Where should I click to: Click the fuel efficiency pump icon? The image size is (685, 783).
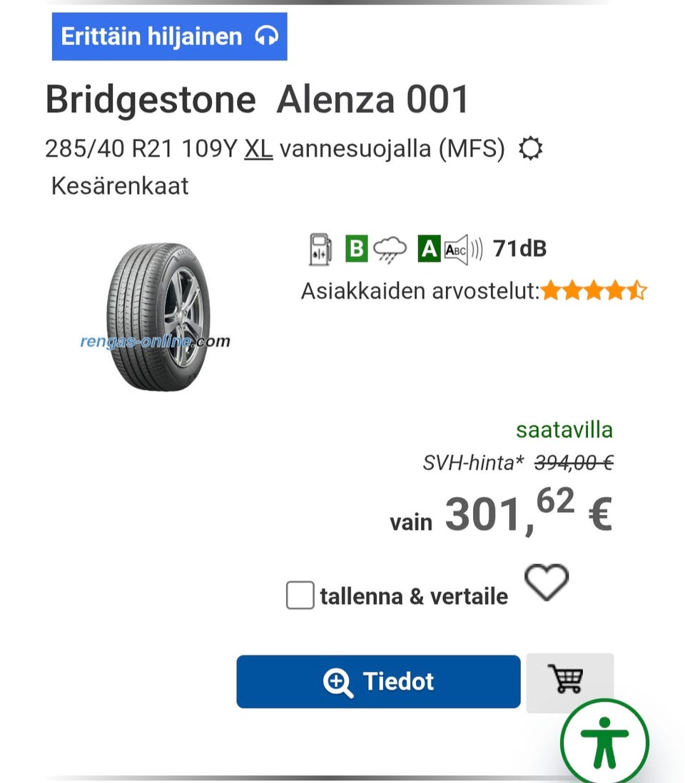pyautogui.click(x=320, y=249)
